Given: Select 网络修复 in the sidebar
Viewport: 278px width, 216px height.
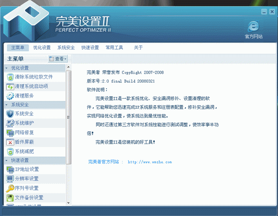Looking at the screenshot, I should pyautogui.click(x=35, y=132).
